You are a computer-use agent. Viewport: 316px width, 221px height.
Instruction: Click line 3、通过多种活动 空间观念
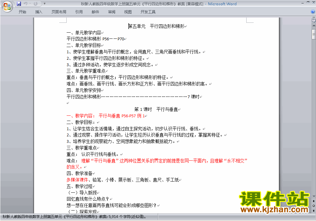coord(111,65)
